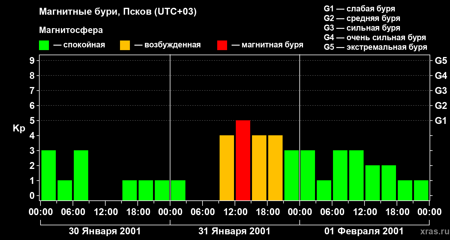Click the '30 Января 2001' date label

click(105, 231)
